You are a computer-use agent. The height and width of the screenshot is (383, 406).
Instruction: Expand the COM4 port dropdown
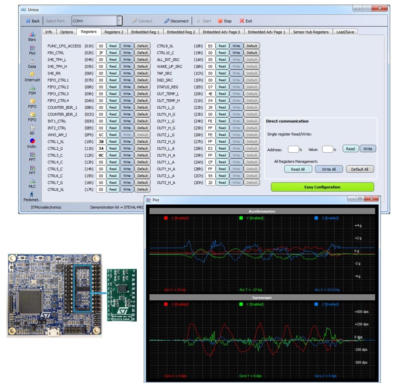(119, 21)
